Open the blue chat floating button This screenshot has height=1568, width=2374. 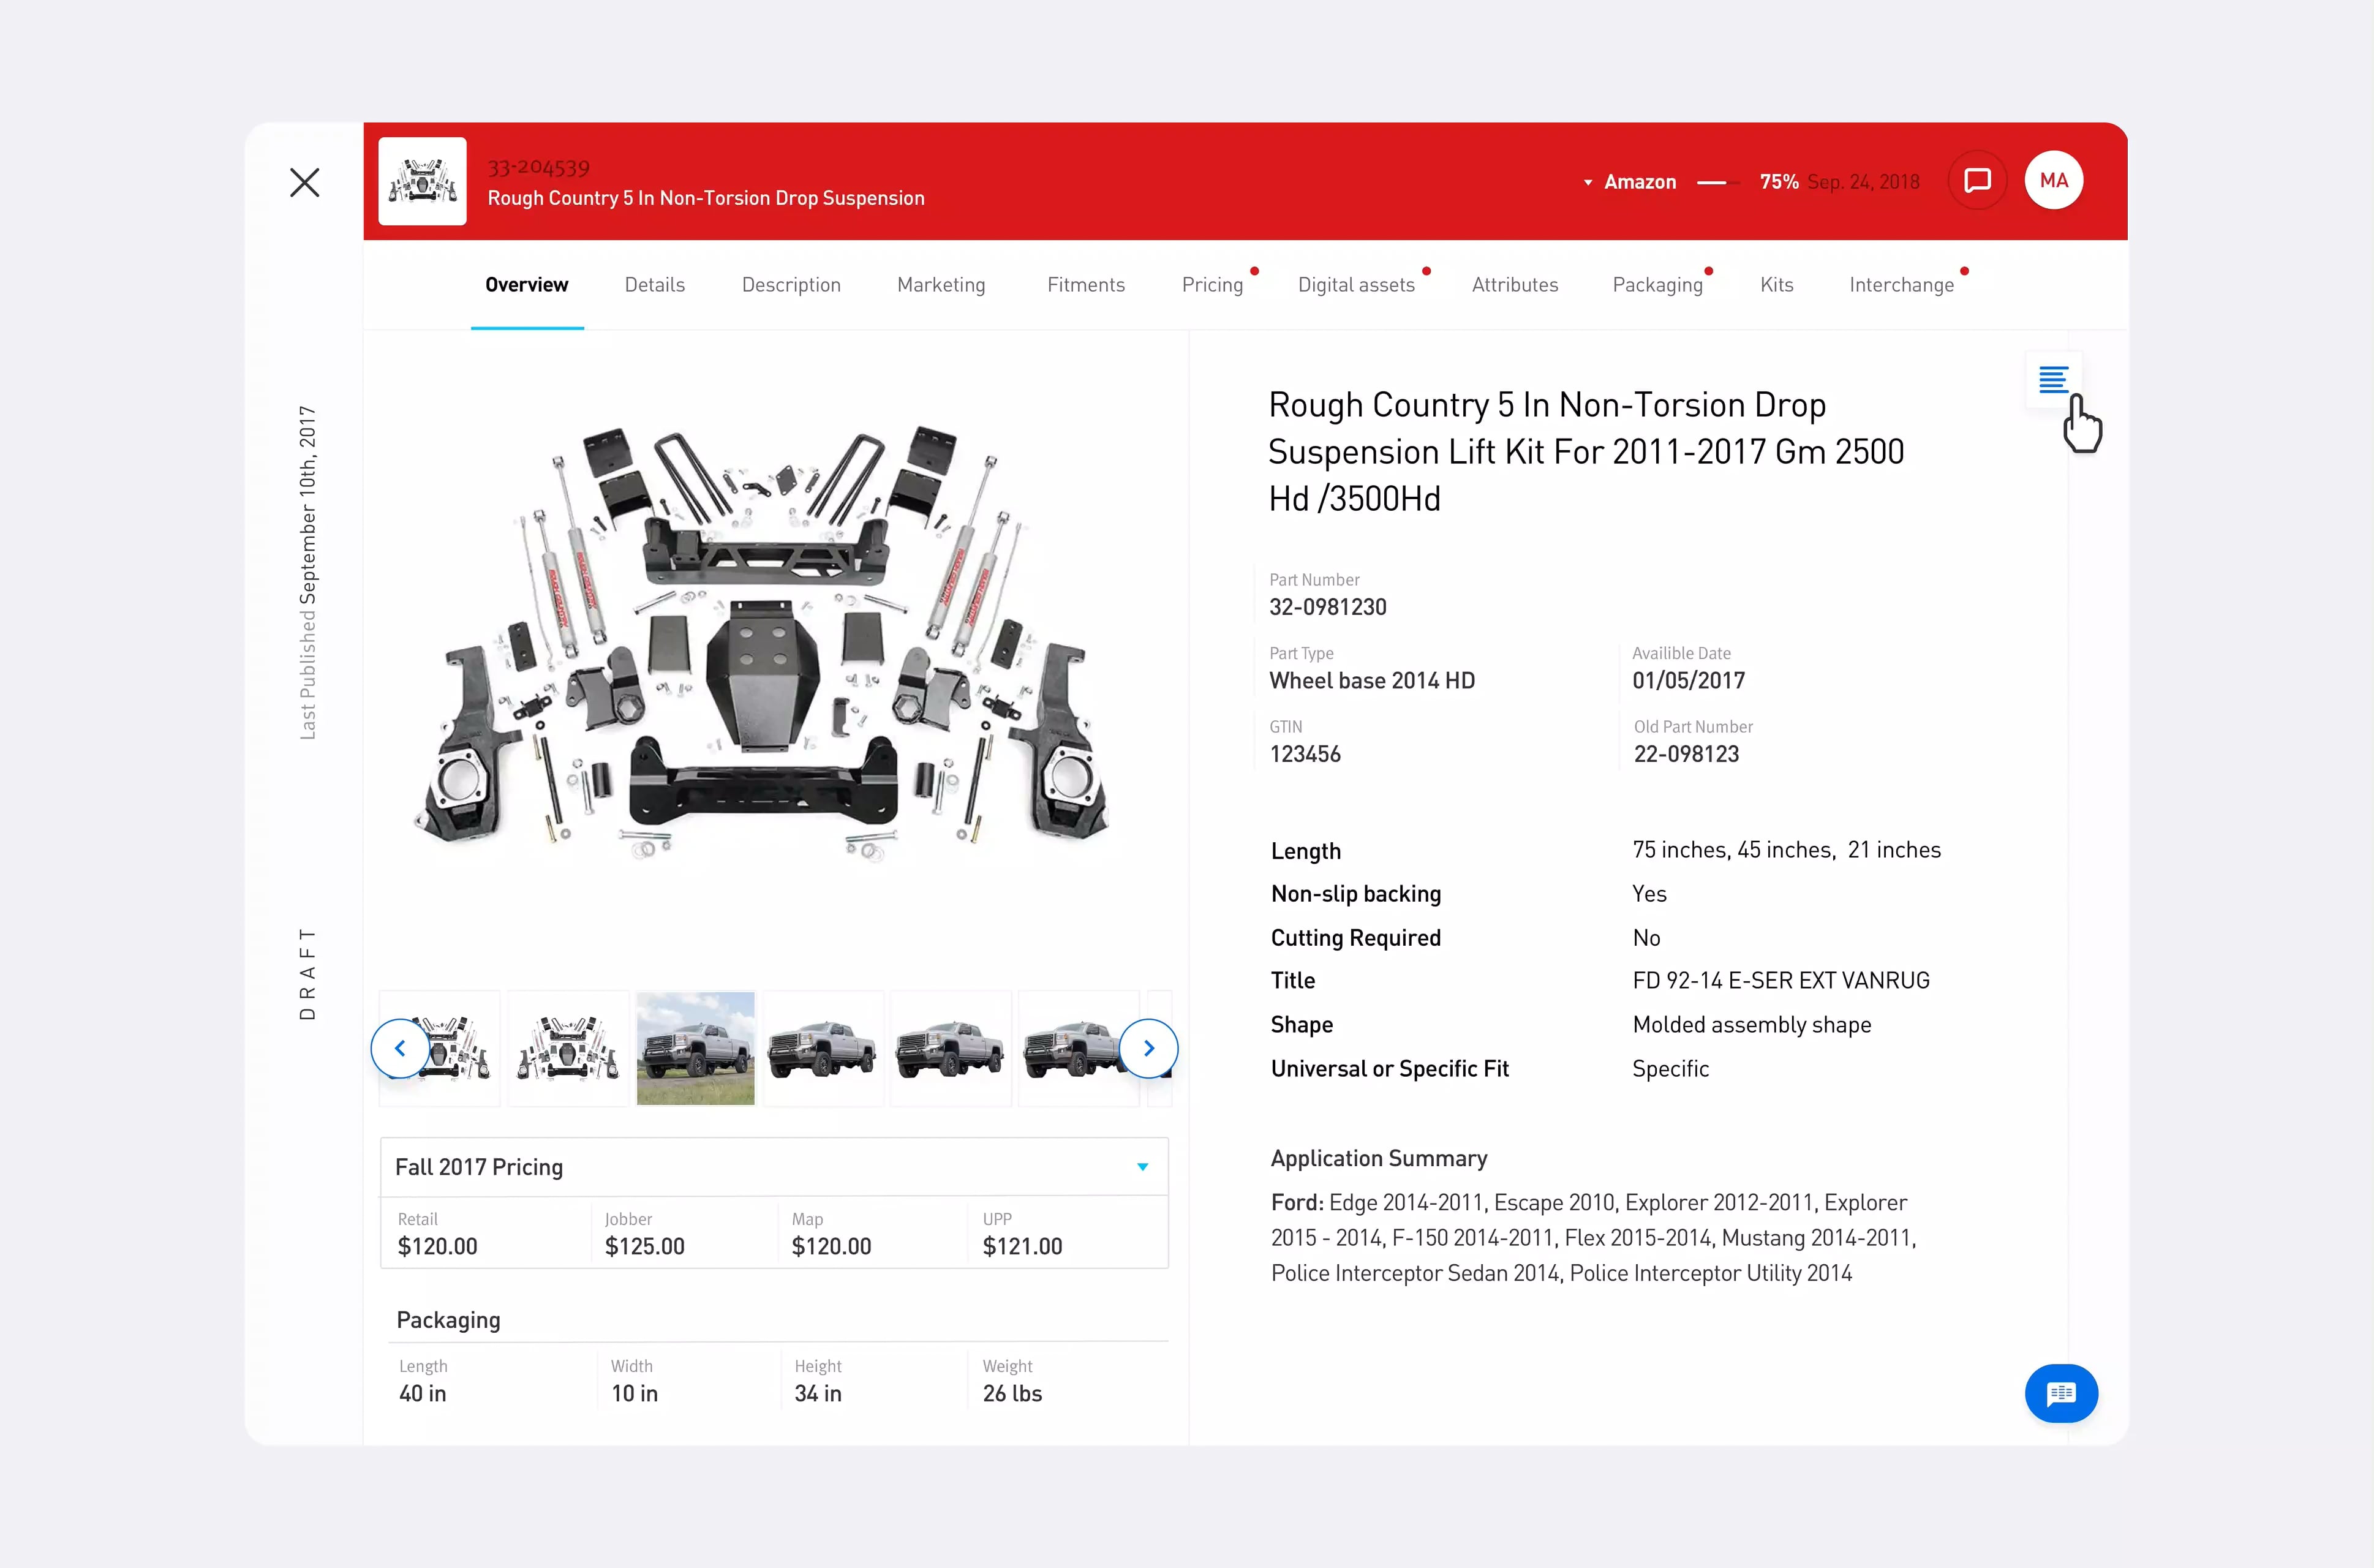(2061, 1393)
